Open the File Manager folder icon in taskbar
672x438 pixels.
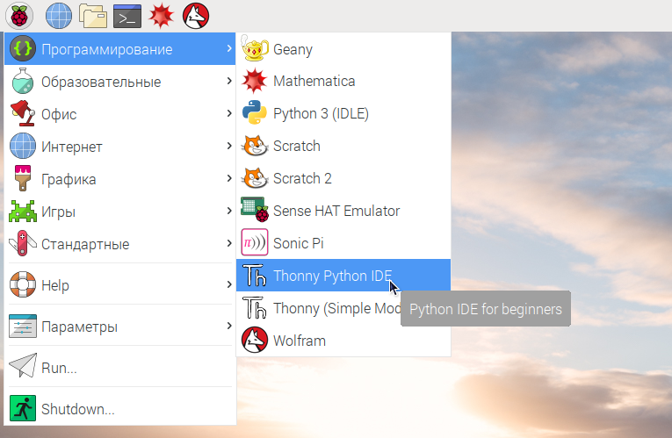point(93,16)
